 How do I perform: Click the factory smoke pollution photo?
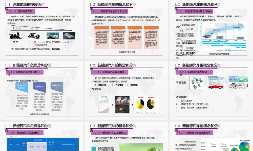tap(122, 105)
